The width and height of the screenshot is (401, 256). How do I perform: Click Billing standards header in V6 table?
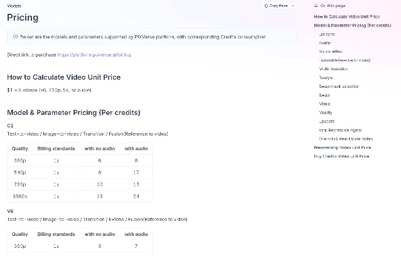(56, 234)
